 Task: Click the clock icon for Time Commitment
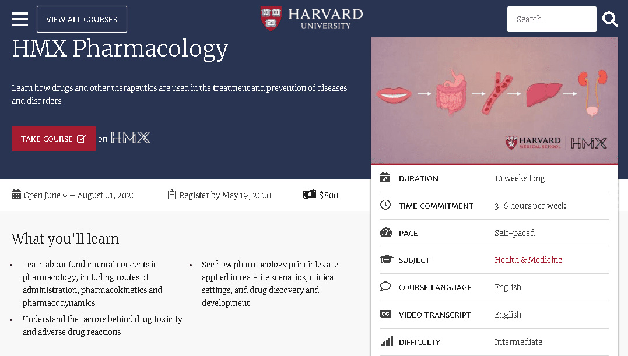pos(385,205)
